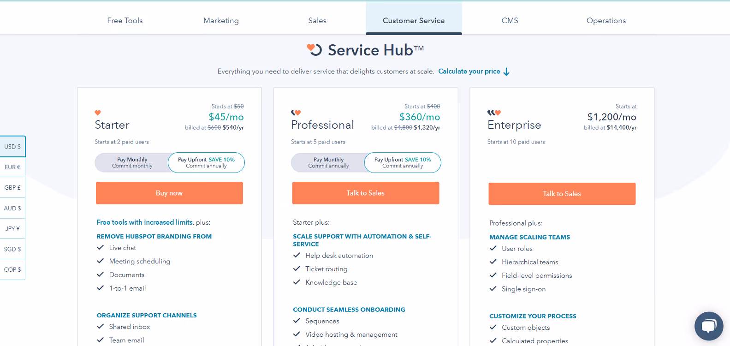The image size is (730, 346).
Task: Click Starts at 5 paid users text
Action: coord(318,142)
